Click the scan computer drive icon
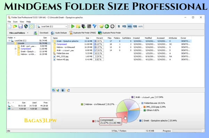 coord(84,26)
